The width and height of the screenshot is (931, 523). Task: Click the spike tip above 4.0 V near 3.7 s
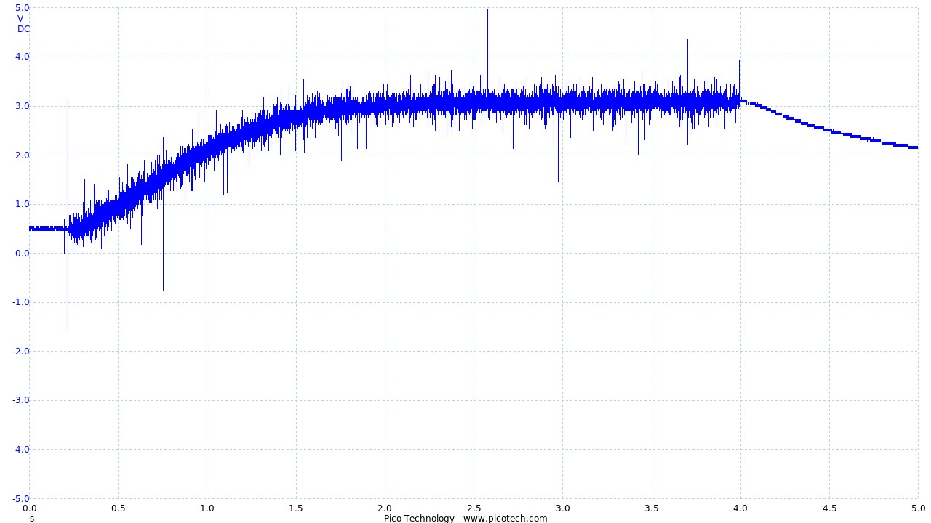point(687,41)
